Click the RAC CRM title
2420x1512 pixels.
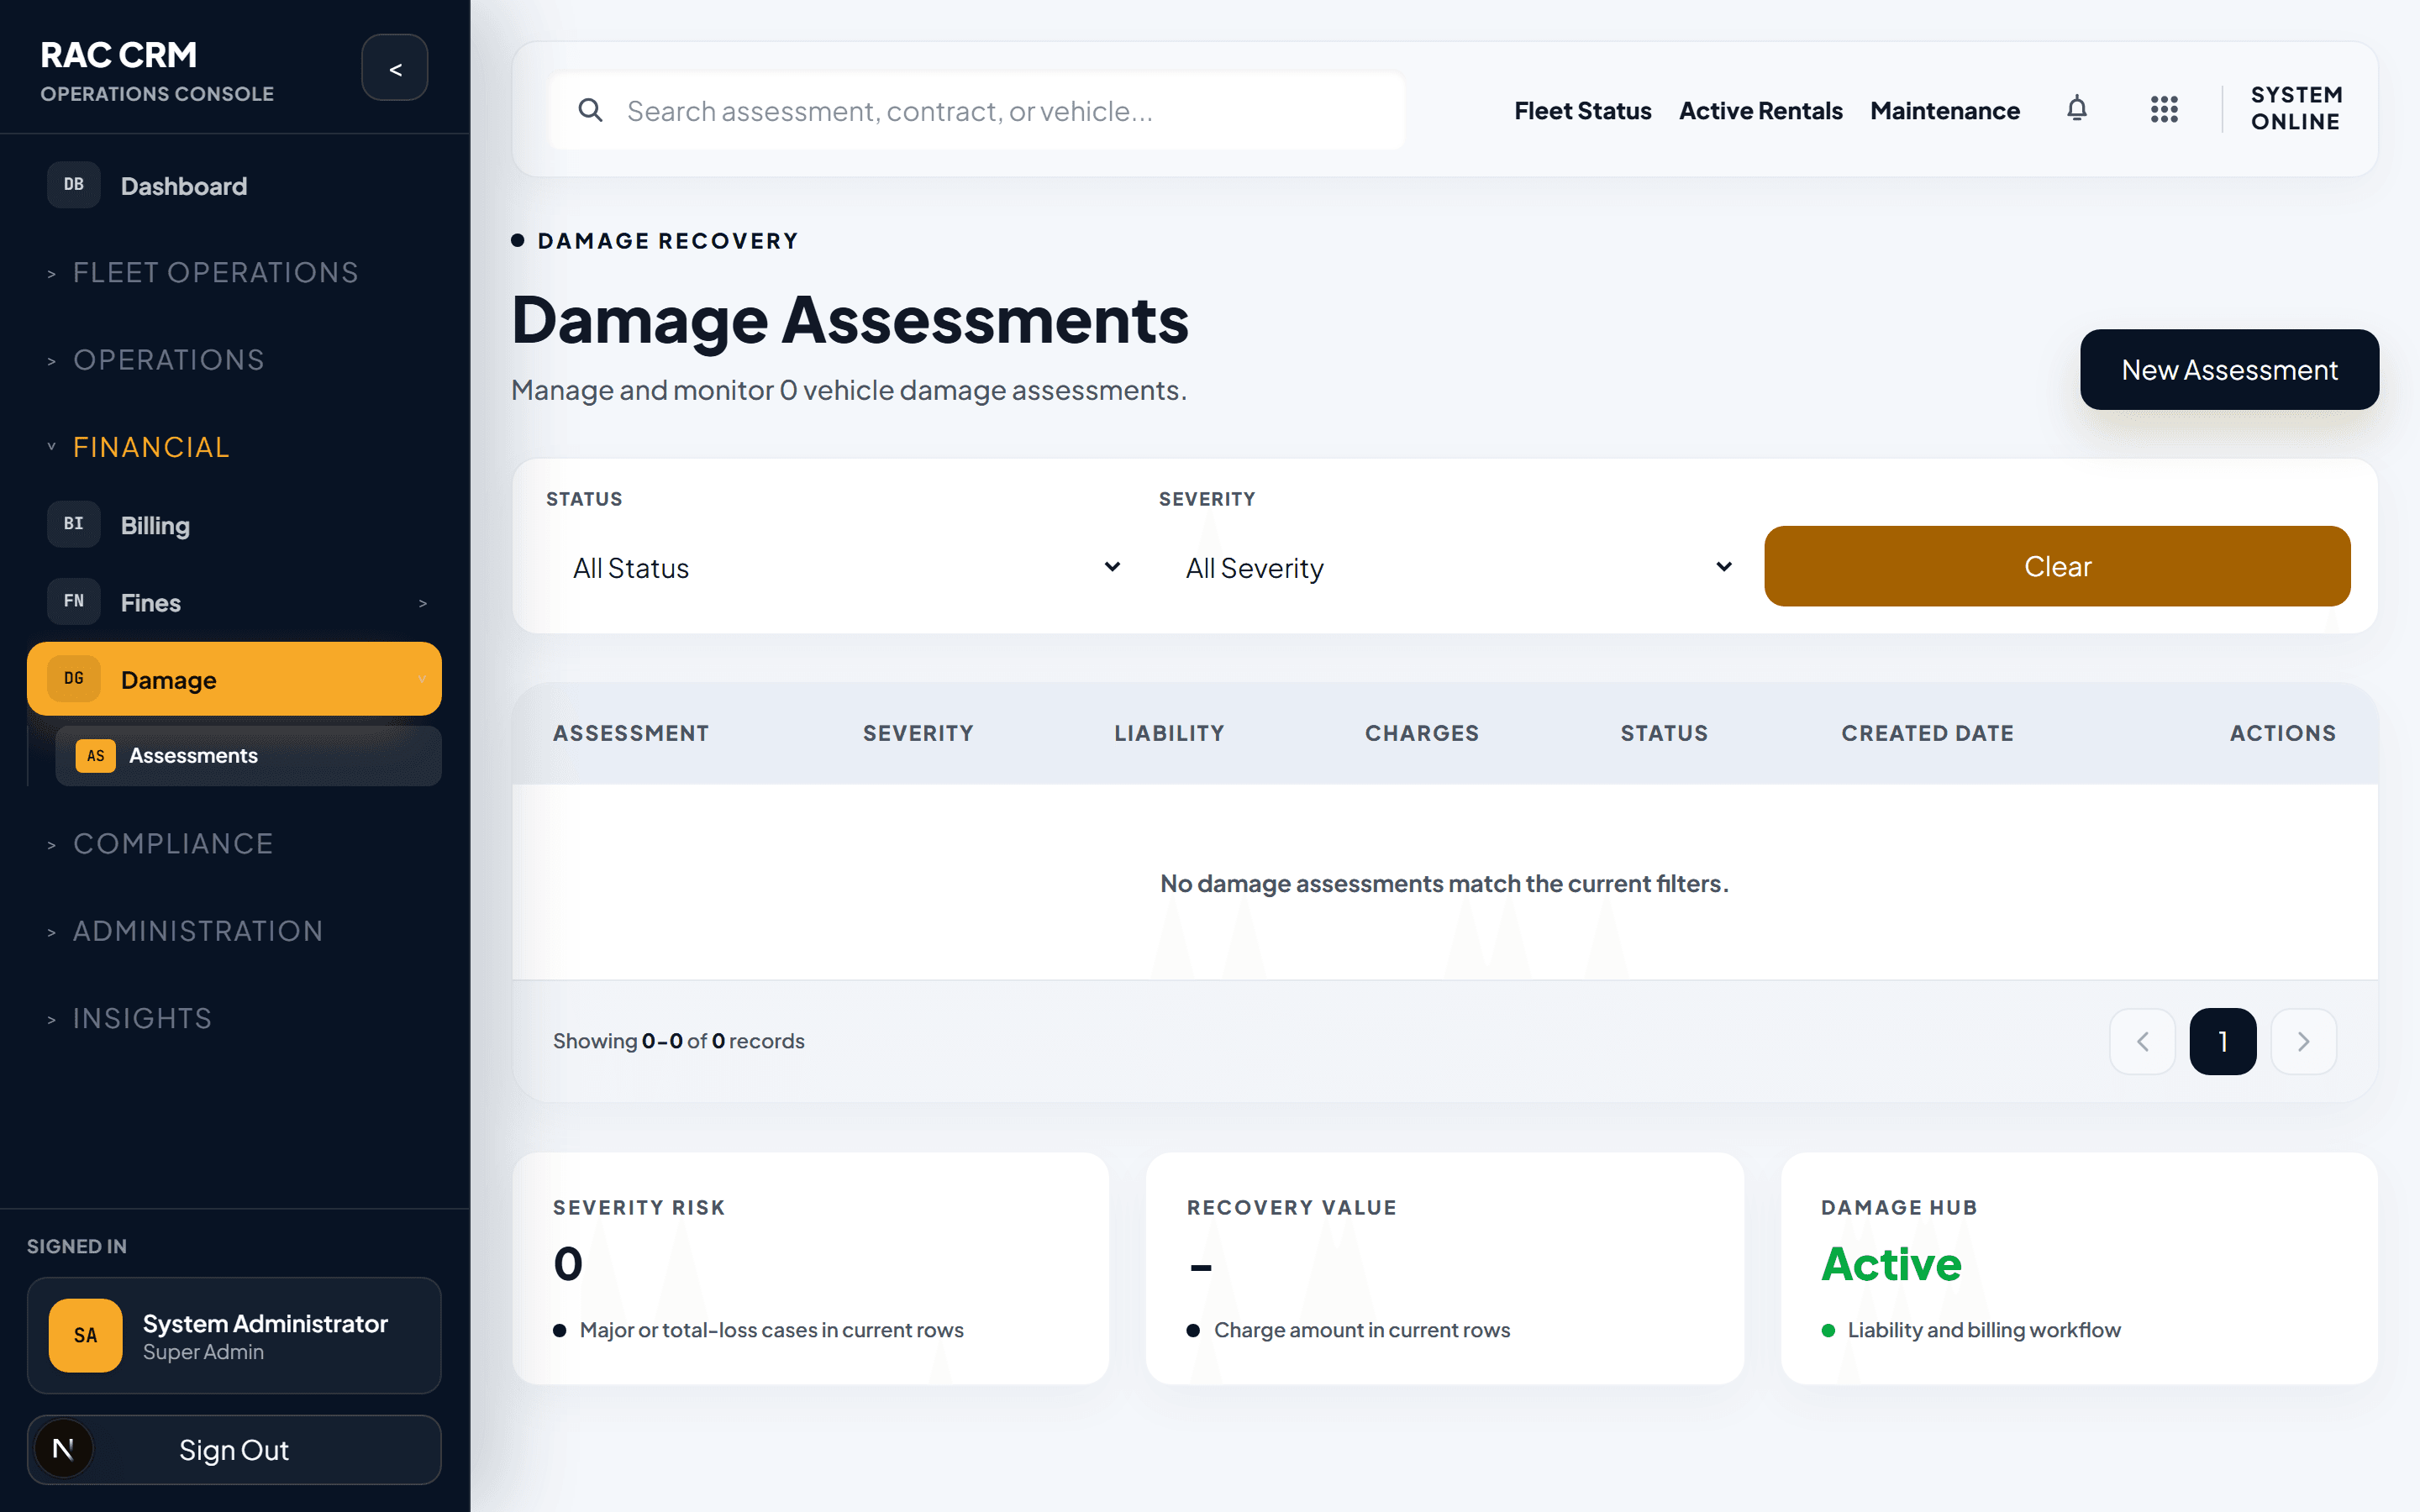(118, 54)
